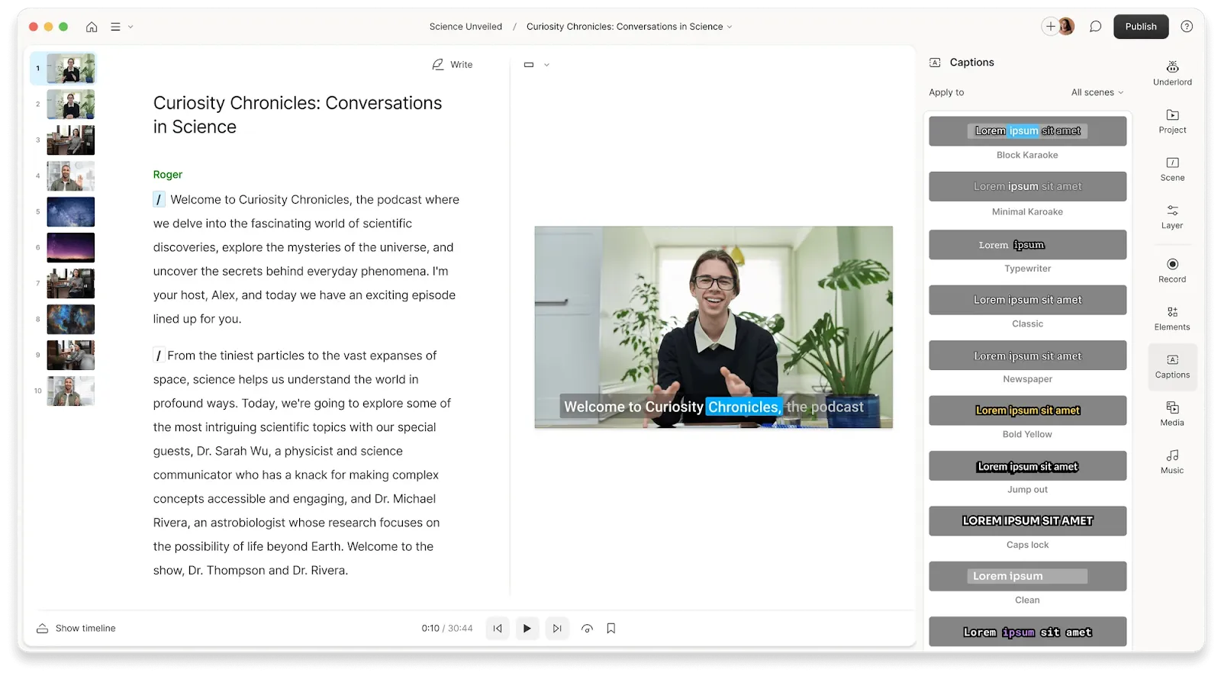
Task: Click the Write pen tool
Action: click(x=453, y=65)
